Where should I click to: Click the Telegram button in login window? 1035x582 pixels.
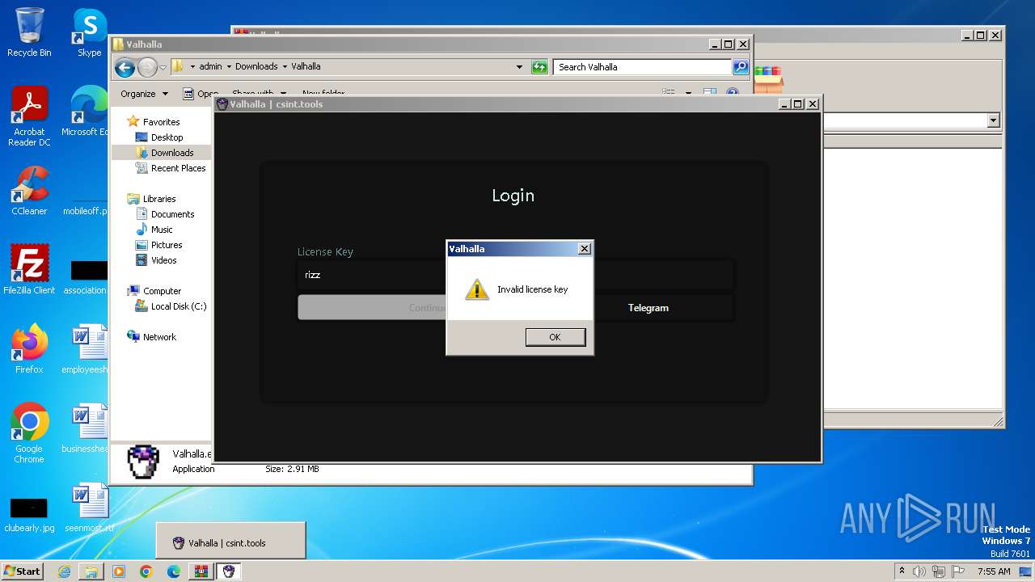pos(648,308)
